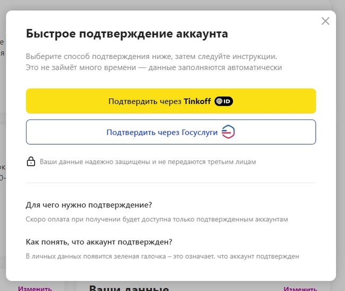Screen dimensions: 345x291
Task: Click the padlock security icon
Action: [x=31, y=161]
